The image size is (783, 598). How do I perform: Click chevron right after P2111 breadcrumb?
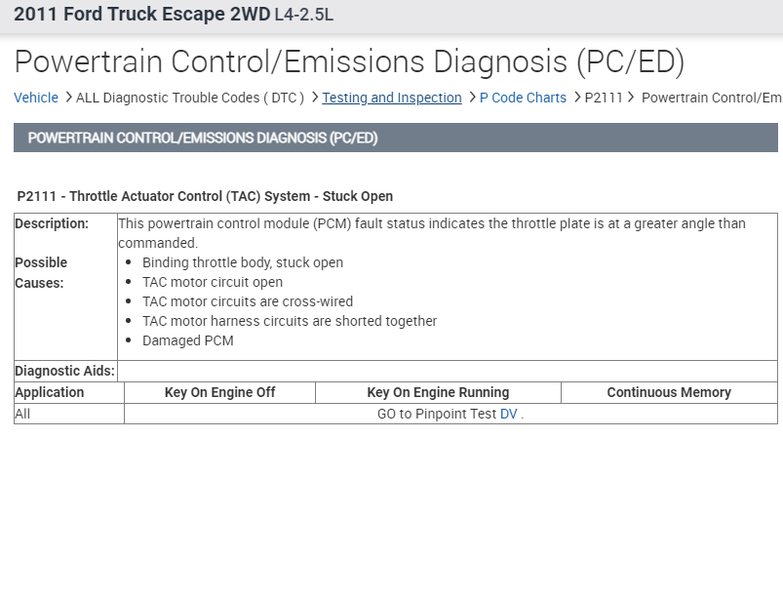pos(631,98)
